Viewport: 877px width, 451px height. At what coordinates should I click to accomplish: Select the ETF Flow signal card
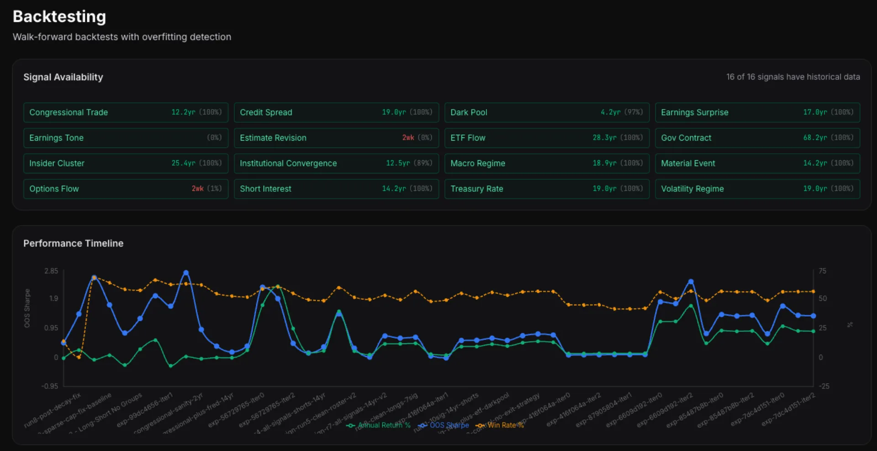click(x=547, y=138)
